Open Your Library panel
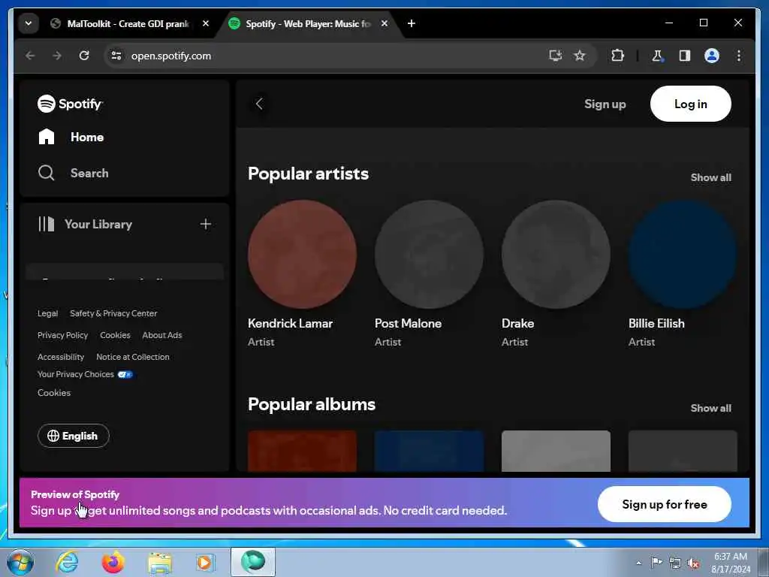 pos(86,224)
